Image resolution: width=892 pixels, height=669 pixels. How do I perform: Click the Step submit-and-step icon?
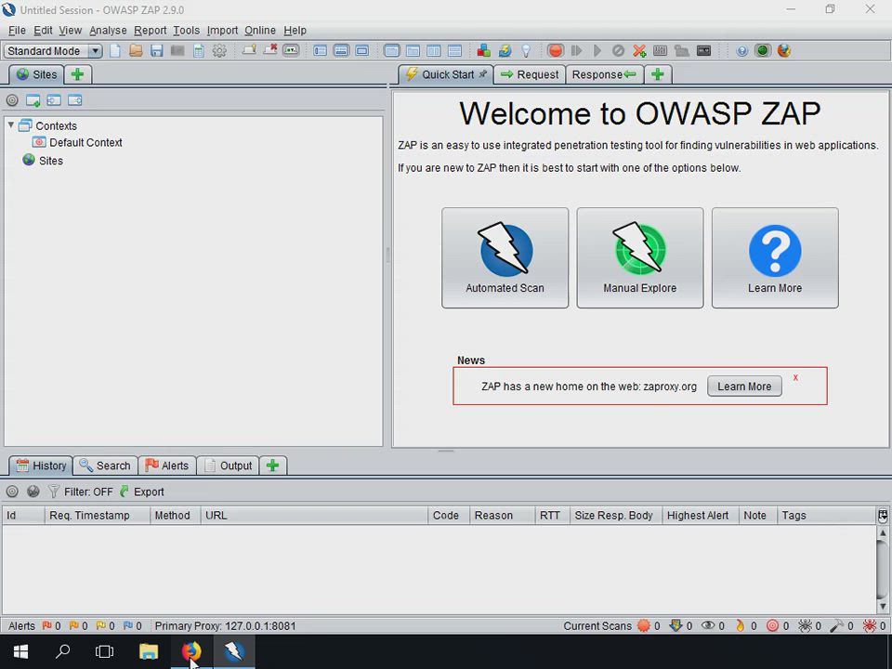(576, 50)
